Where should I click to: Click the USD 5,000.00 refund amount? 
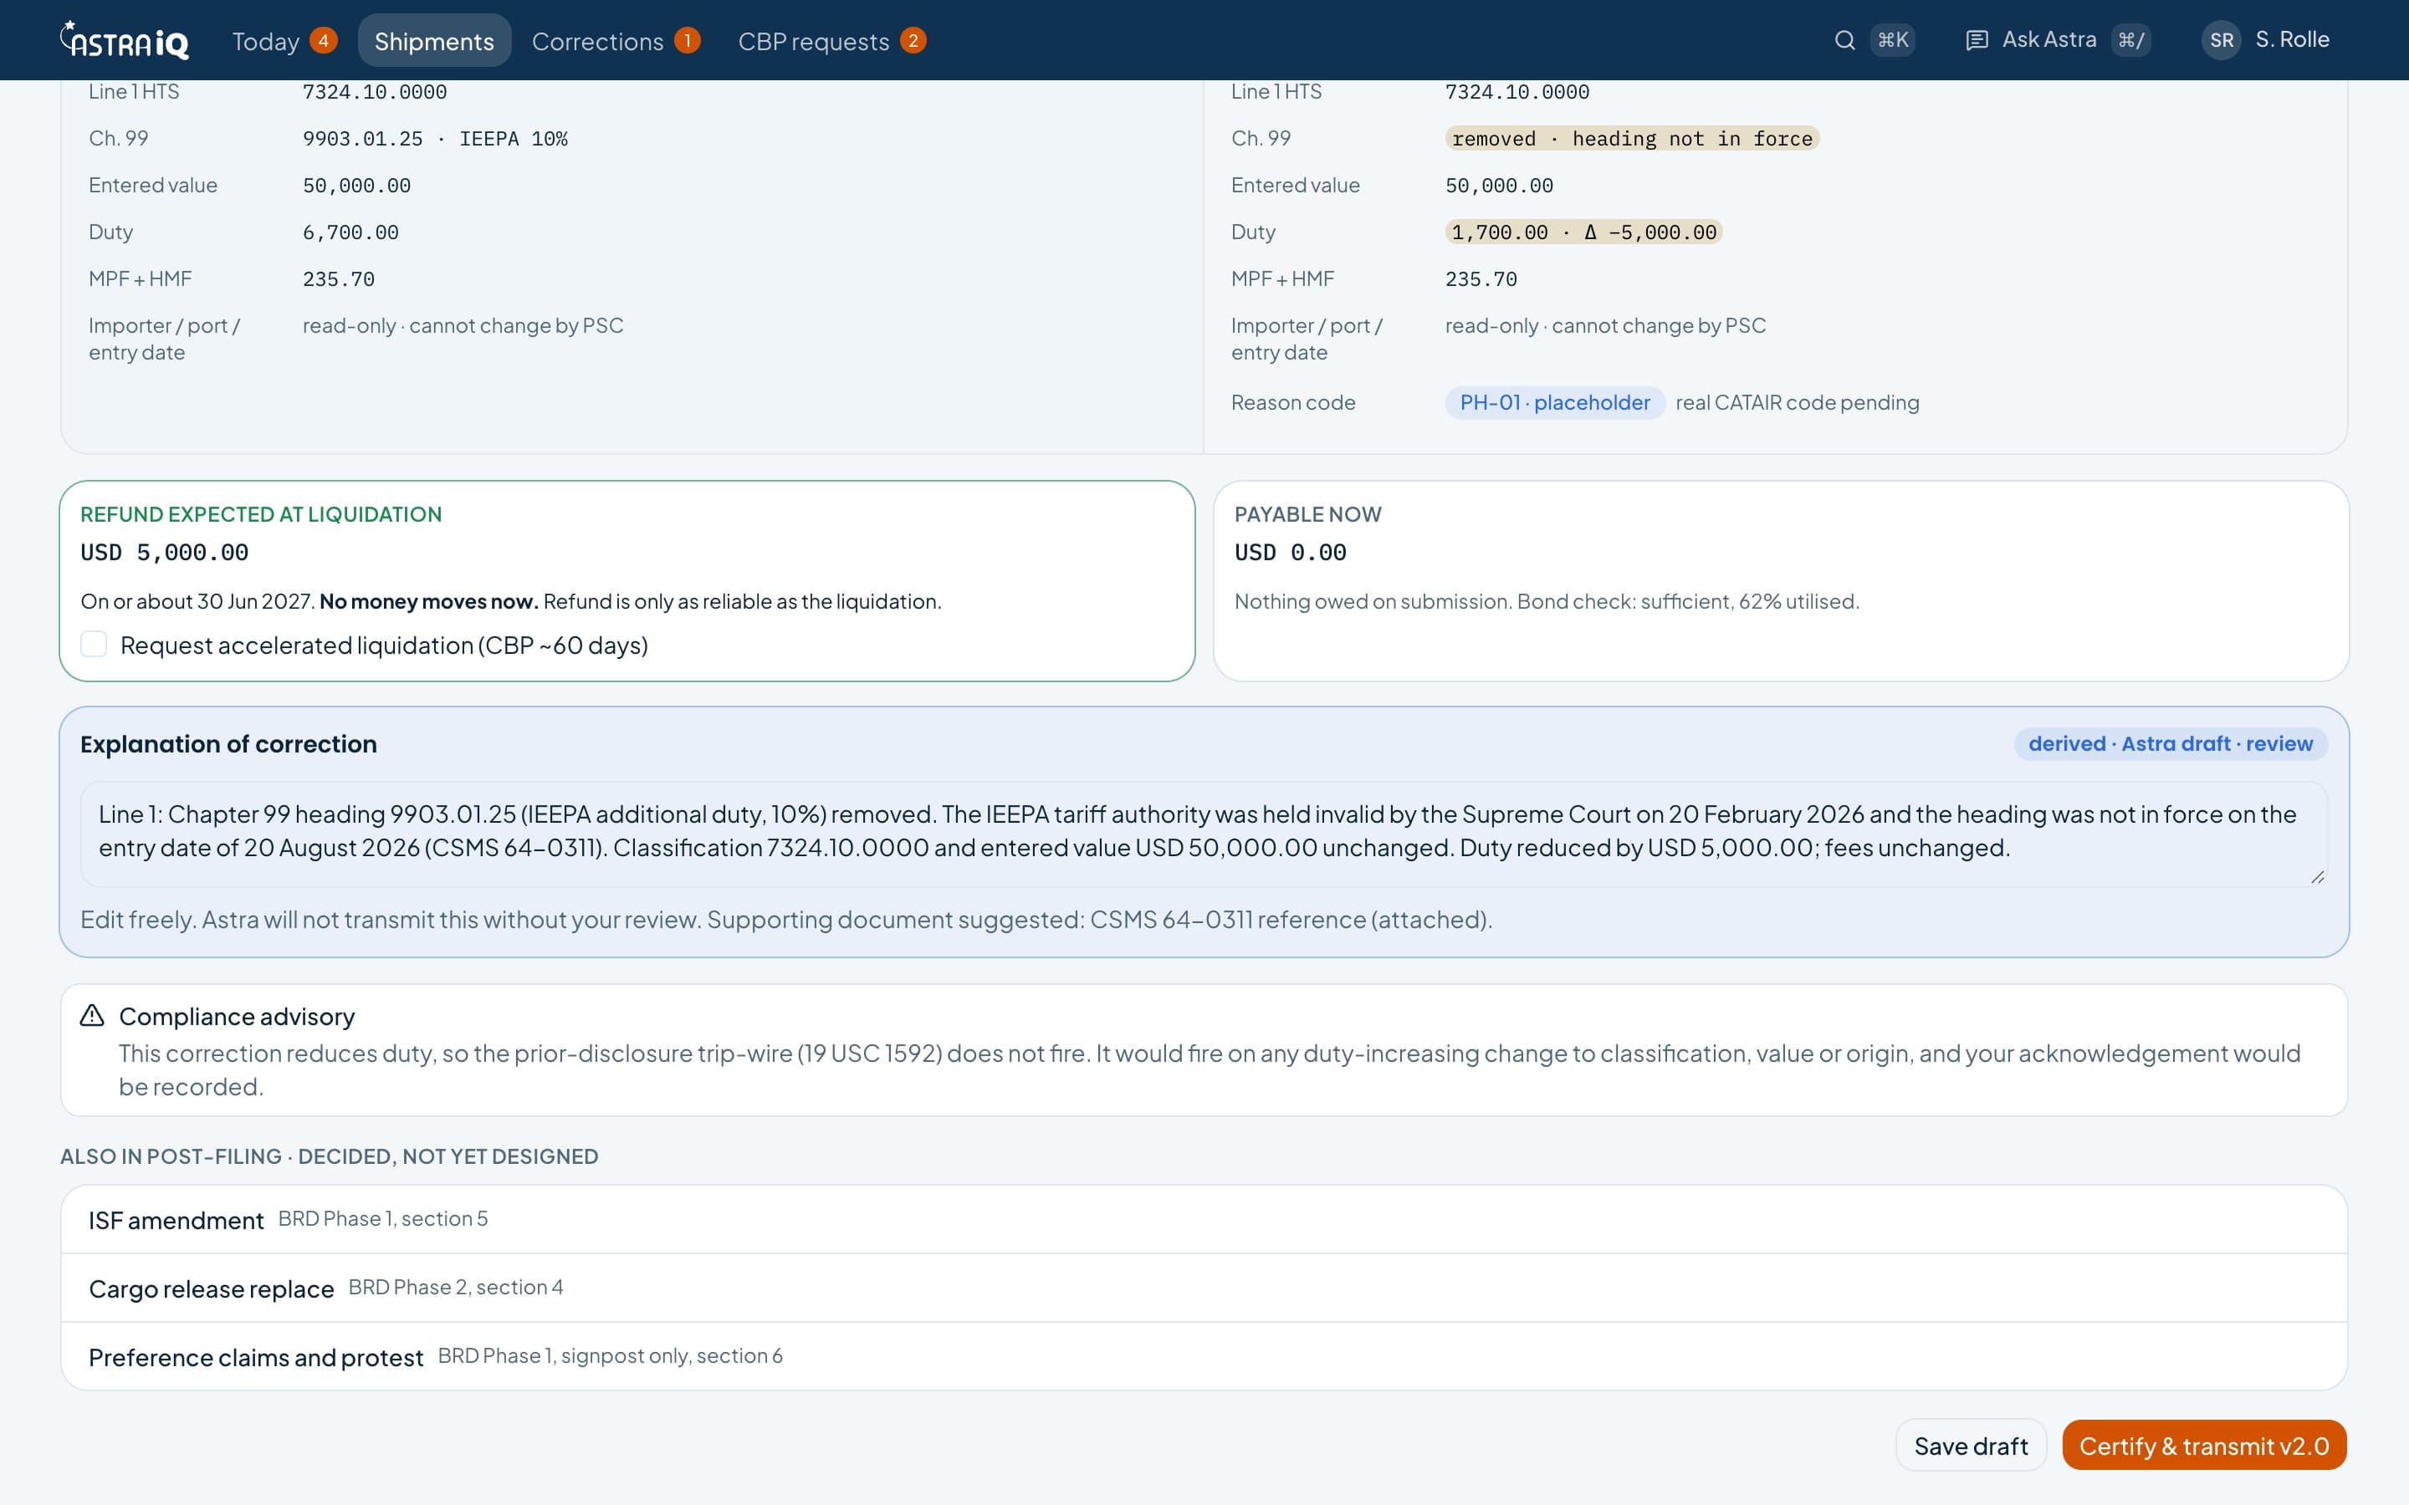[164, 553]
